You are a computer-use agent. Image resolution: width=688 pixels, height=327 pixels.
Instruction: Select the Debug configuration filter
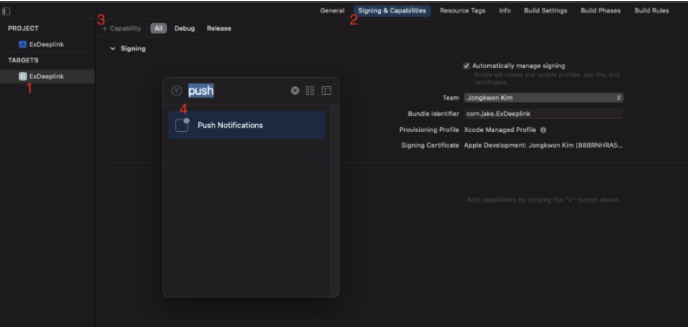(184, 28)
